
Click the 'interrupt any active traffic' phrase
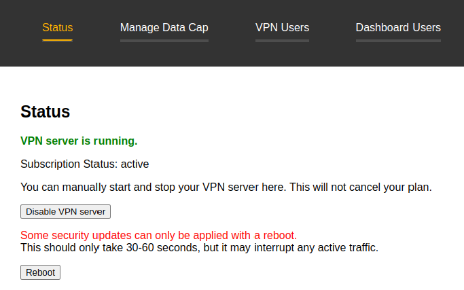pos(317,247)
